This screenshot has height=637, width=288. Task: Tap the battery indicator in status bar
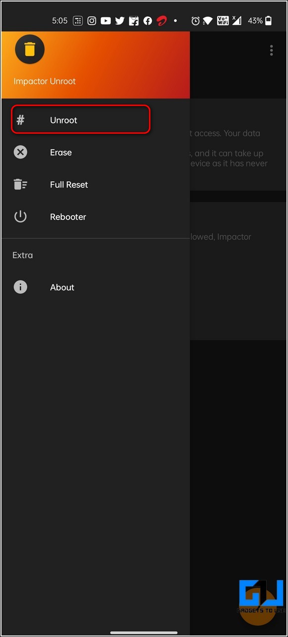[x=268, y=21]
